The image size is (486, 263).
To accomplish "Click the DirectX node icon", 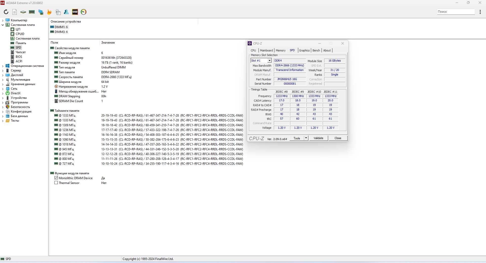I will [x=8, y=93].
